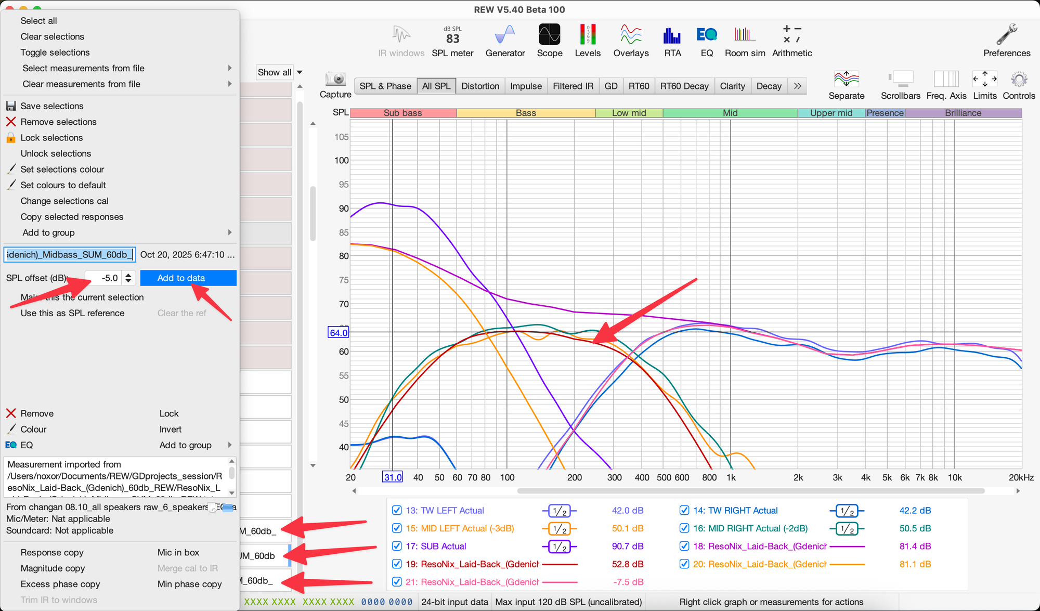Screen dimensions: 1040x611
Task: Open the Trace arithmetic tool
Action: pos(791,41)
